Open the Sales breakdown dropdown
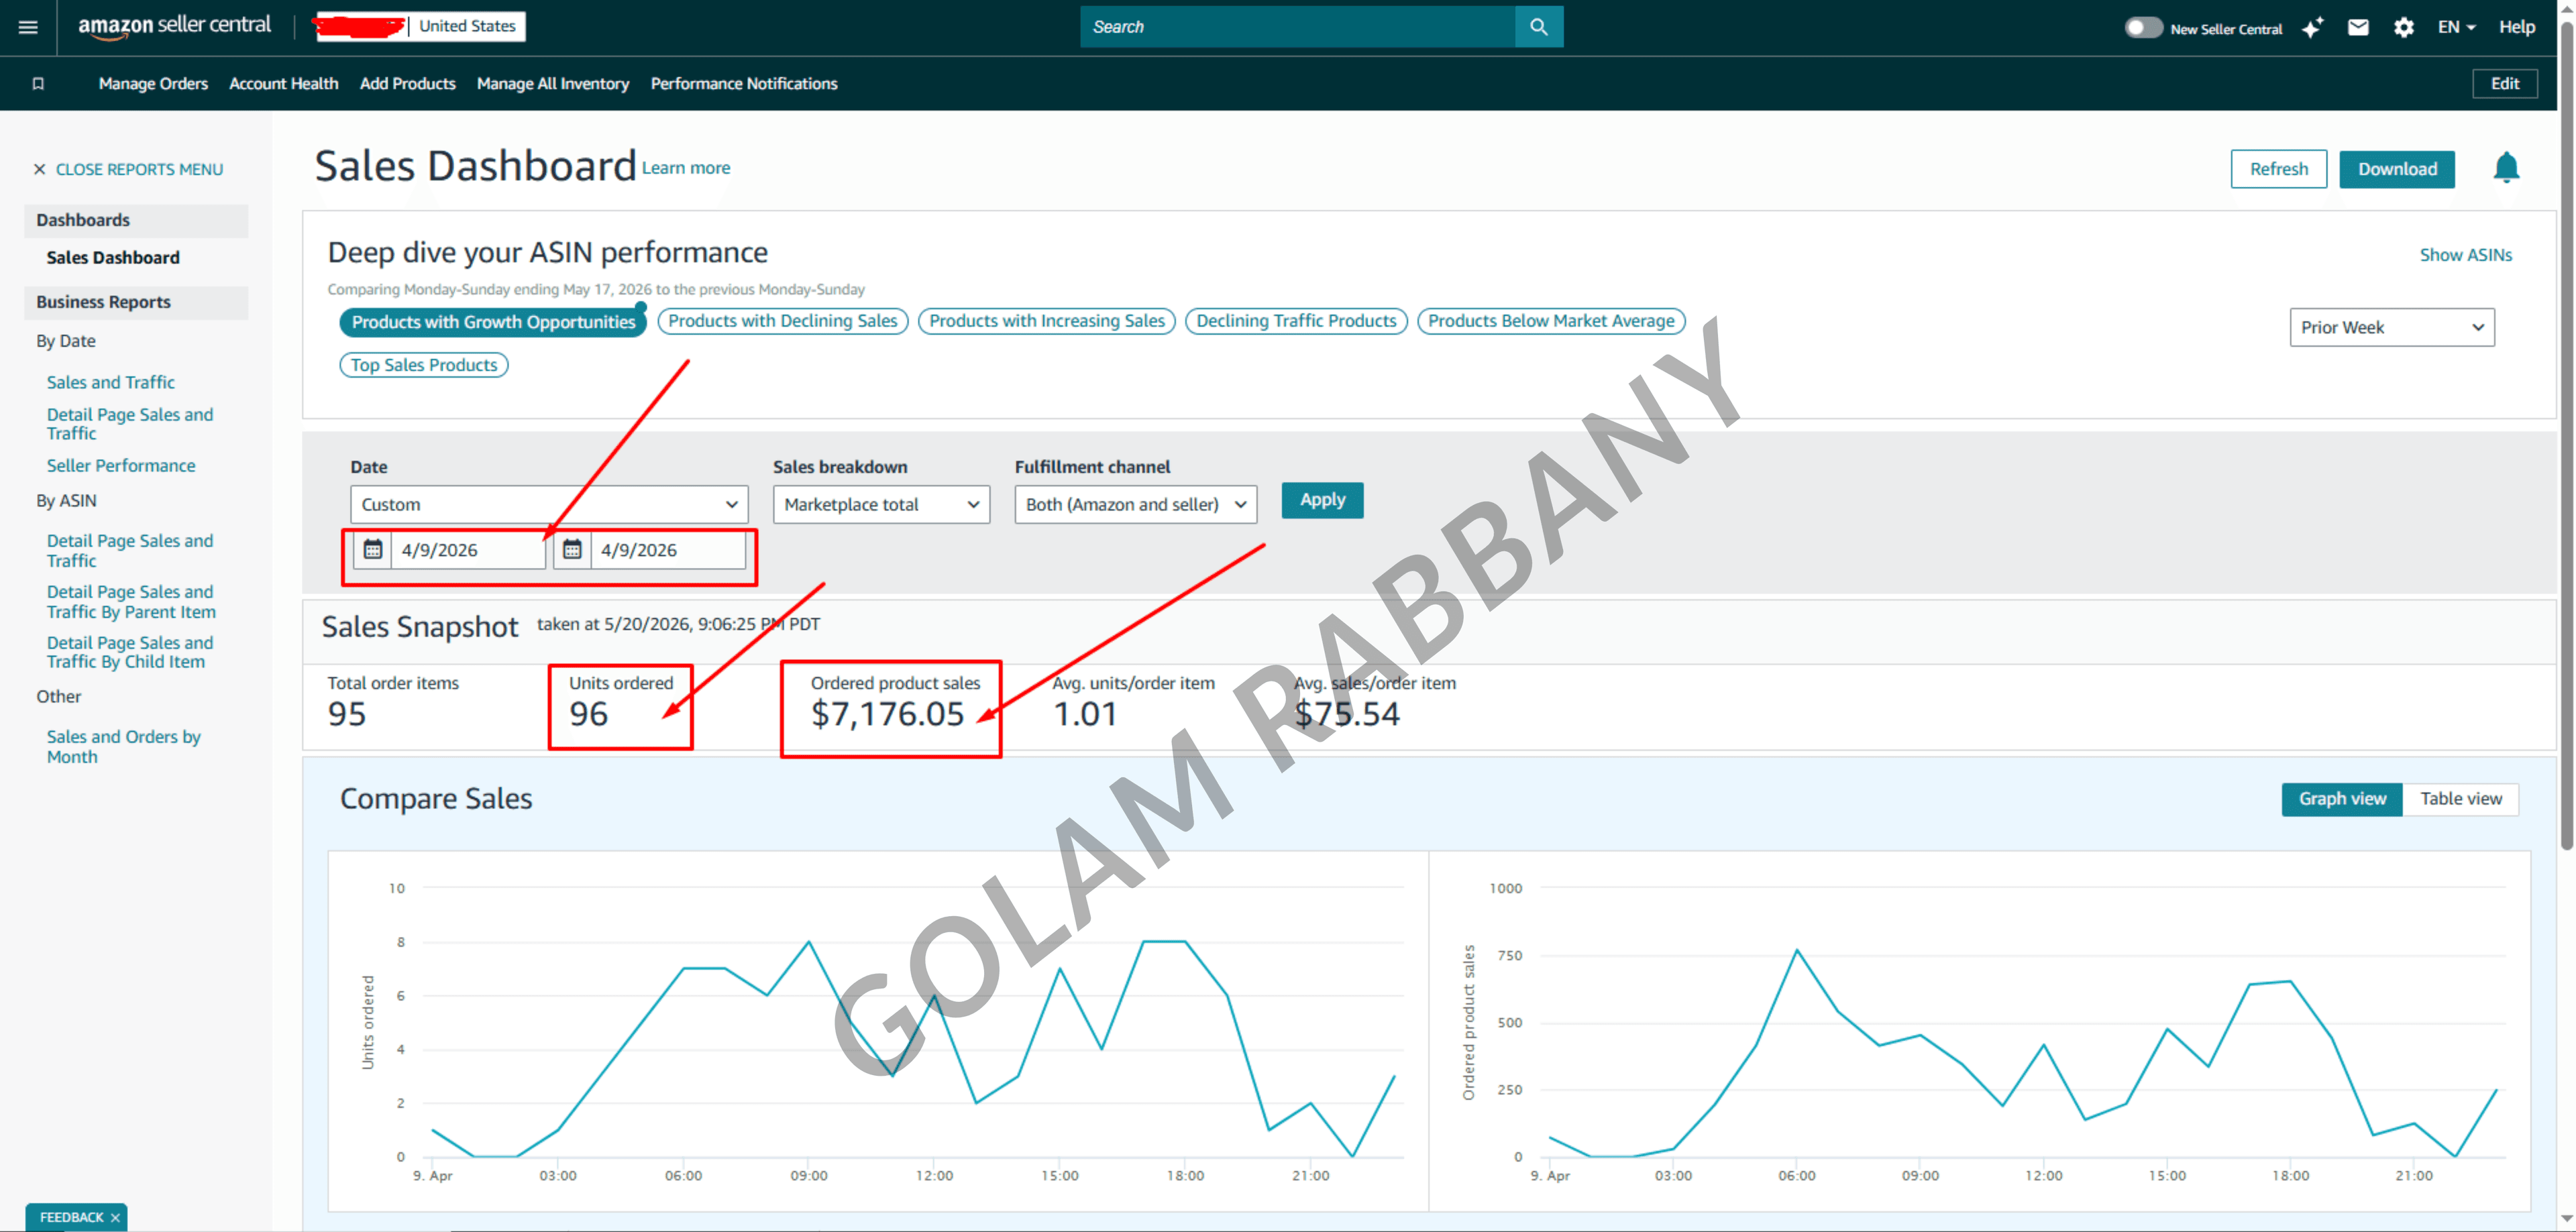Viewport: 2576px width, 1232px height. point(881,504)
